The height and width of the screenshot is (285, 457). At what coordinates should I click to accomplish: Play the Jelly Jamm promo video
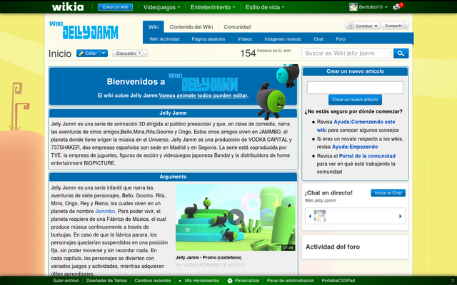click(235, 217)
